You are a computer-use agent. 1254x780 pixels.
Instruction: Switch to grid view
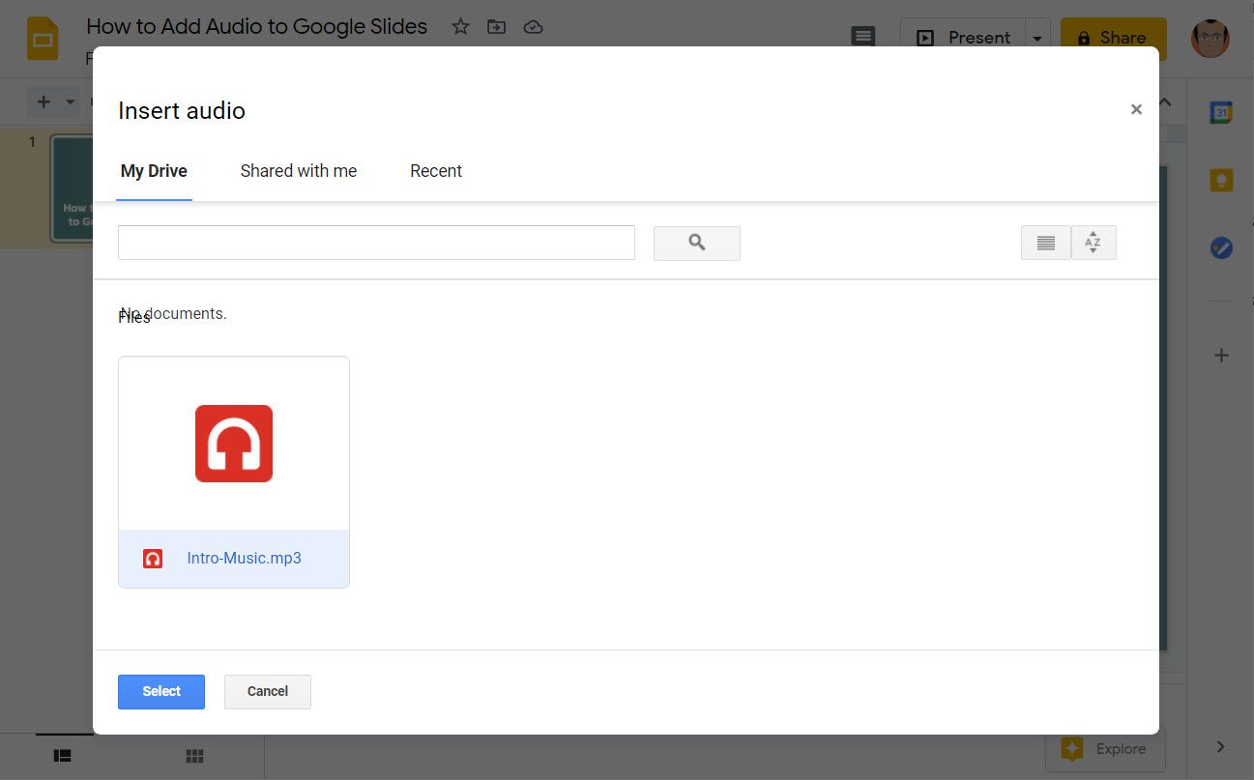(194, 756)
